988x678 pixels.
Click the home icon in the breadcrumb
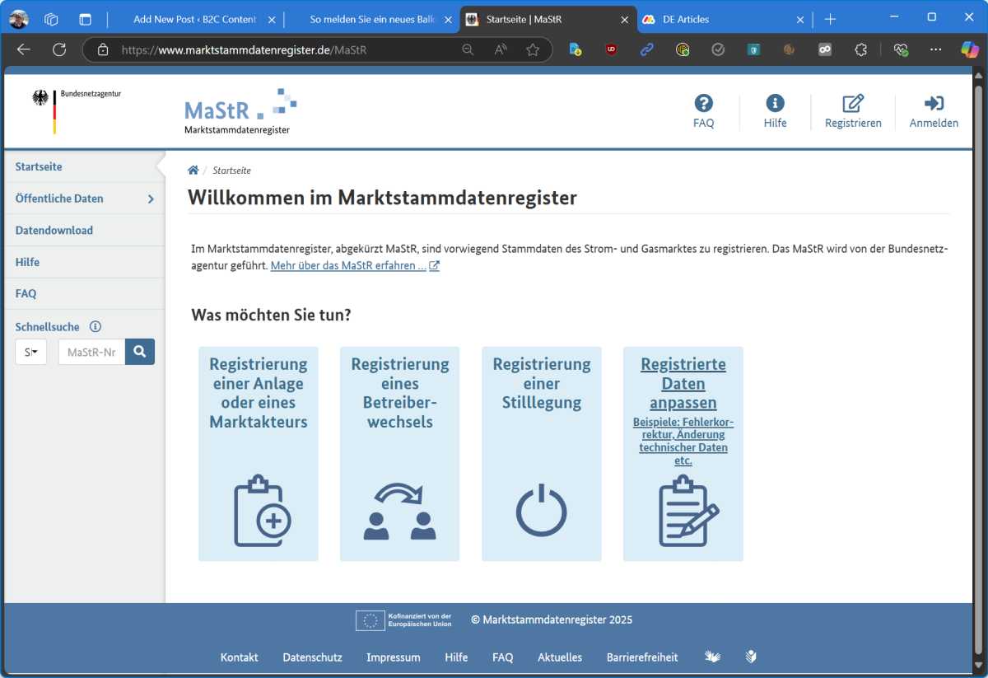(x=193, y=169)
